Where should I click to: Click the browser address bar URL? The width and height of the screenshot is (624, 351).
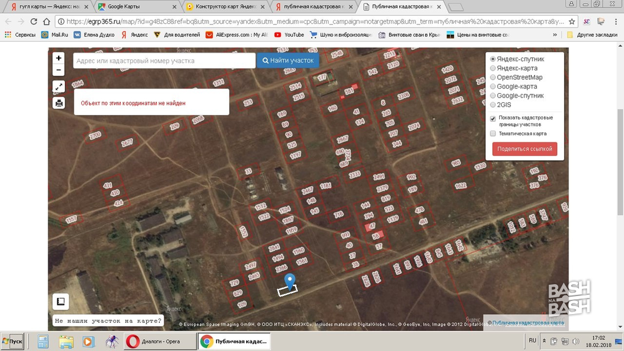pyautogui.click(x=315, y=21)
